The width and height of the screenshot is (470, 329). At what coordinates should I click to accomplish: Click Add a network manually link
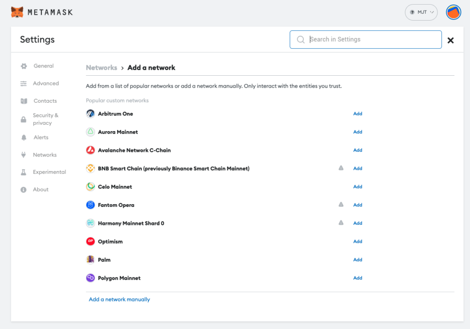[119, 300]
